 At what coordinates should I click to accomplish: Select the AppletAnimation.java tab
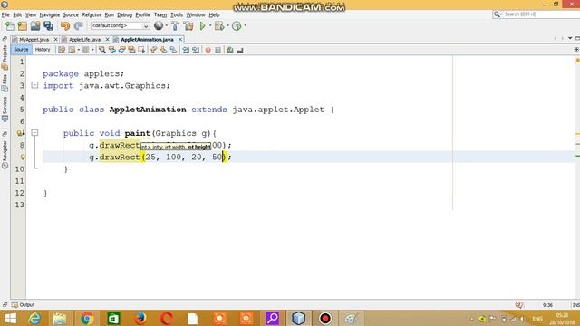(147, 40)
